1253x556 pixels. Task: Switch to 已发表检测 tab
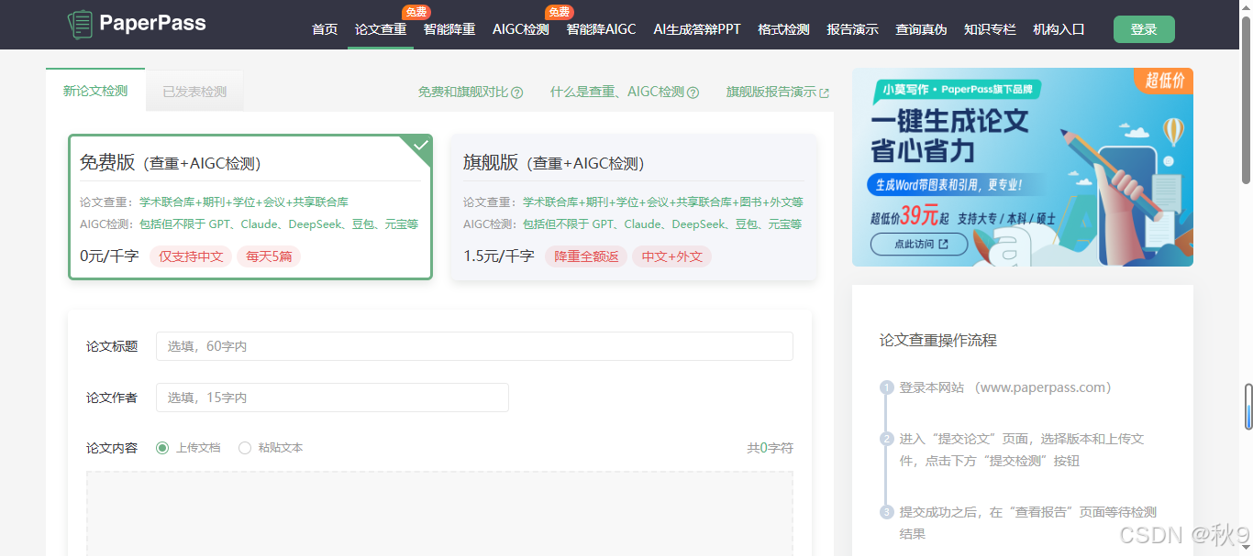click(x=194, y=92)
